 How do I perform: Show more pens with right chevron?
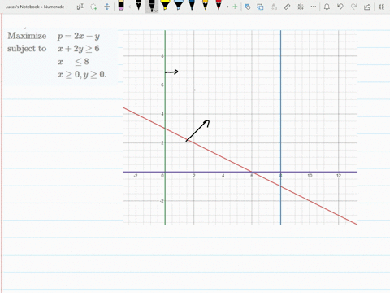coord(227,7)
